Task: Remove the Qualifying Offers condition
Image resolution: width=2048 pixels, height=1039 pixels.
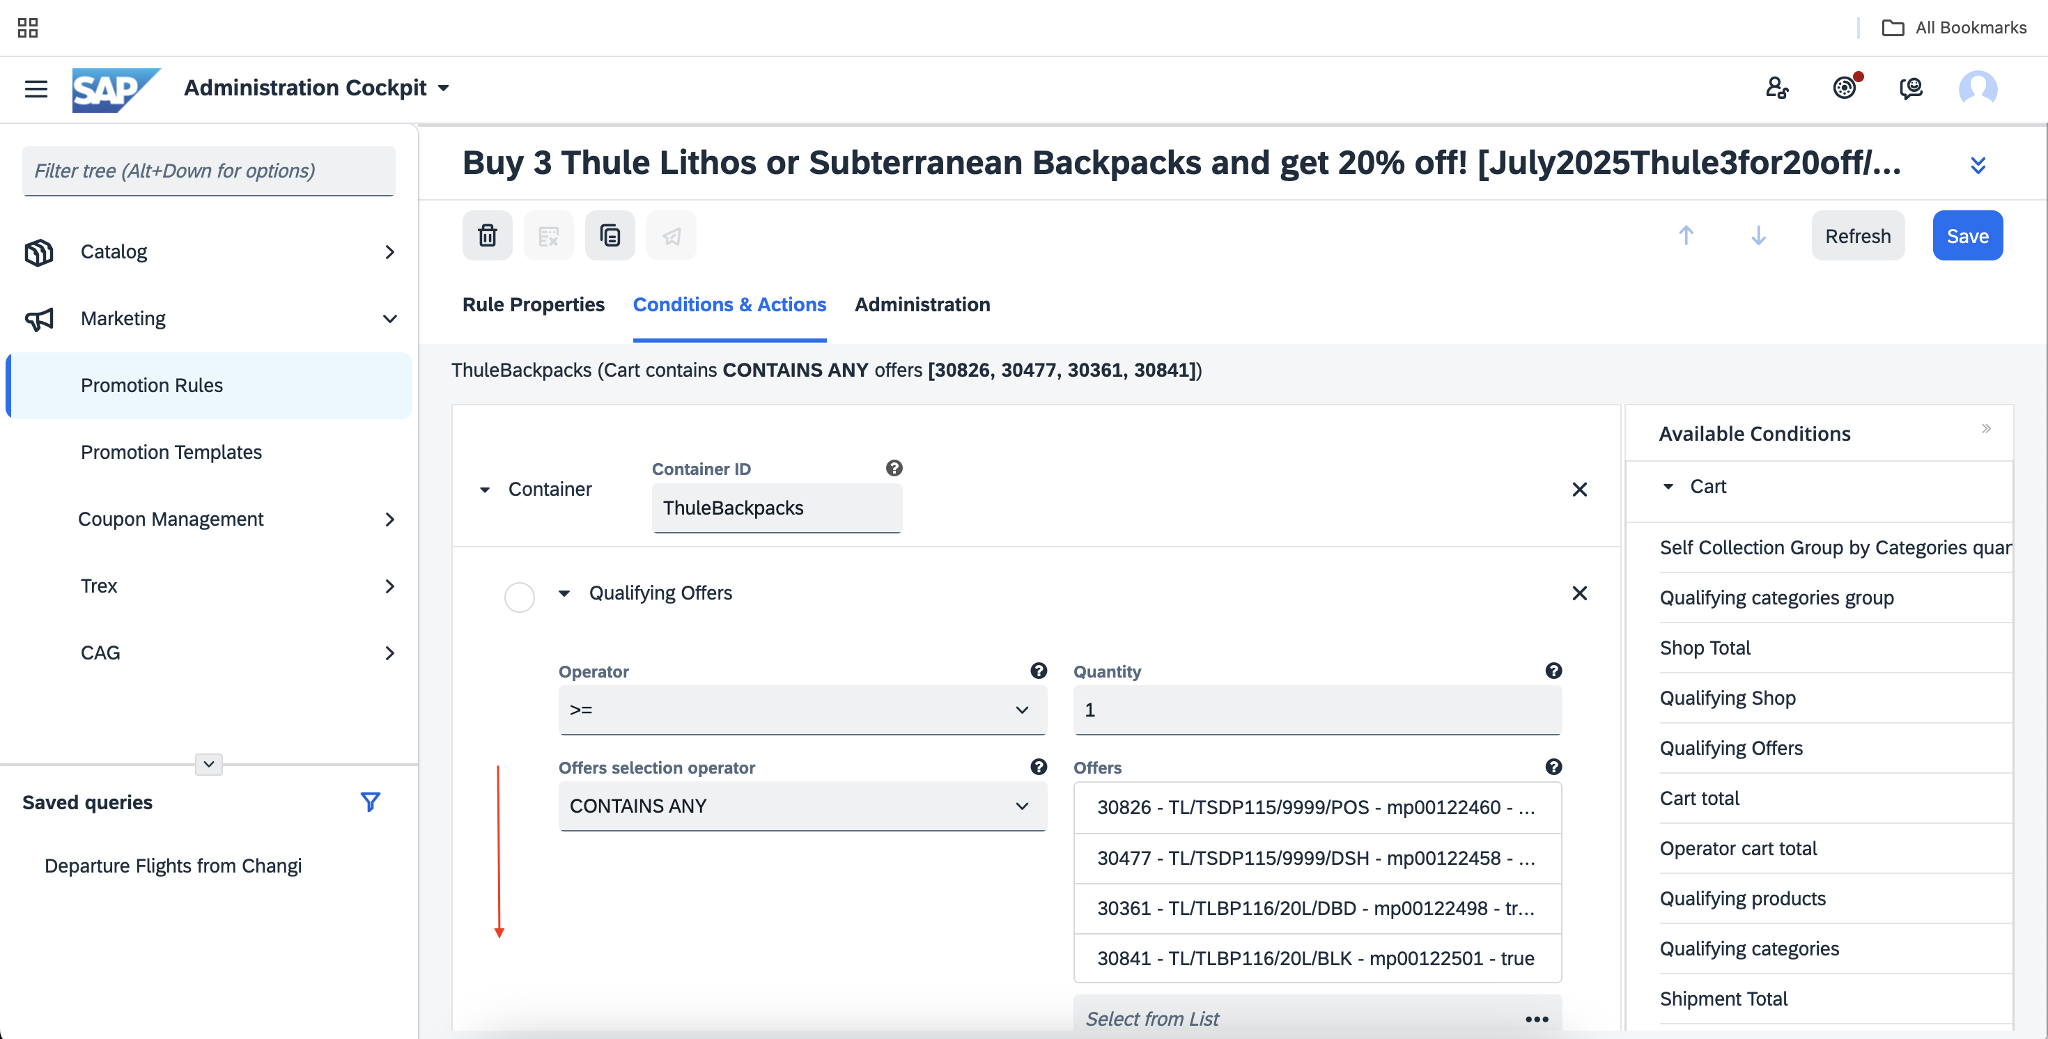Action: coord(1579,593)
